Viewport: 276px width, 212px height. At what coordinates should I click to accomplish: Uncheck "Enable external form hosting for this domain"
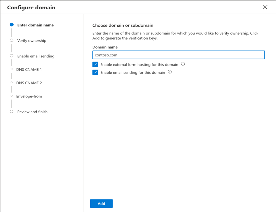click(x=95, y=64)
